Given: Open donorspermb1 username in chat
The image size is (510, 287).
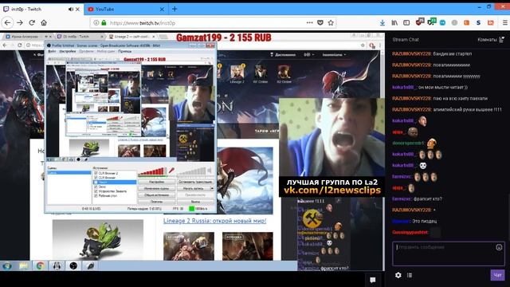Looking at the screenshot, I should click(409, 143).
